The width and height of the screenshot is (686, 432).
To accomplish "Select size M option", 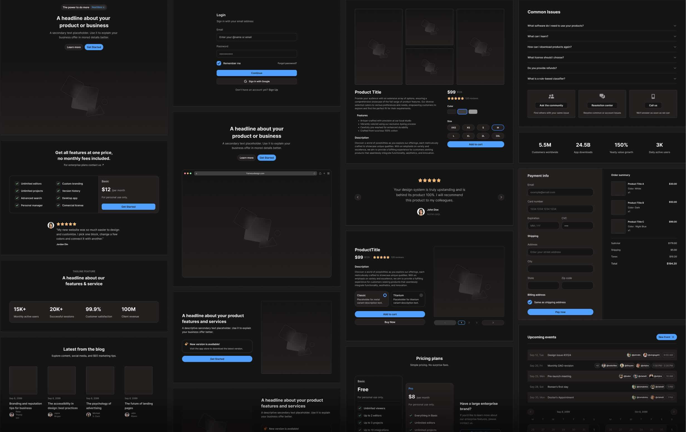I will [x=498, y=128].
